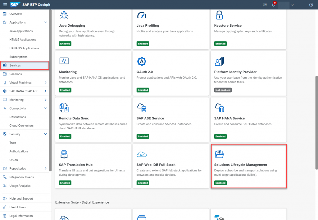Click the SAP ASE Service cloud database icon

(142, 108)
